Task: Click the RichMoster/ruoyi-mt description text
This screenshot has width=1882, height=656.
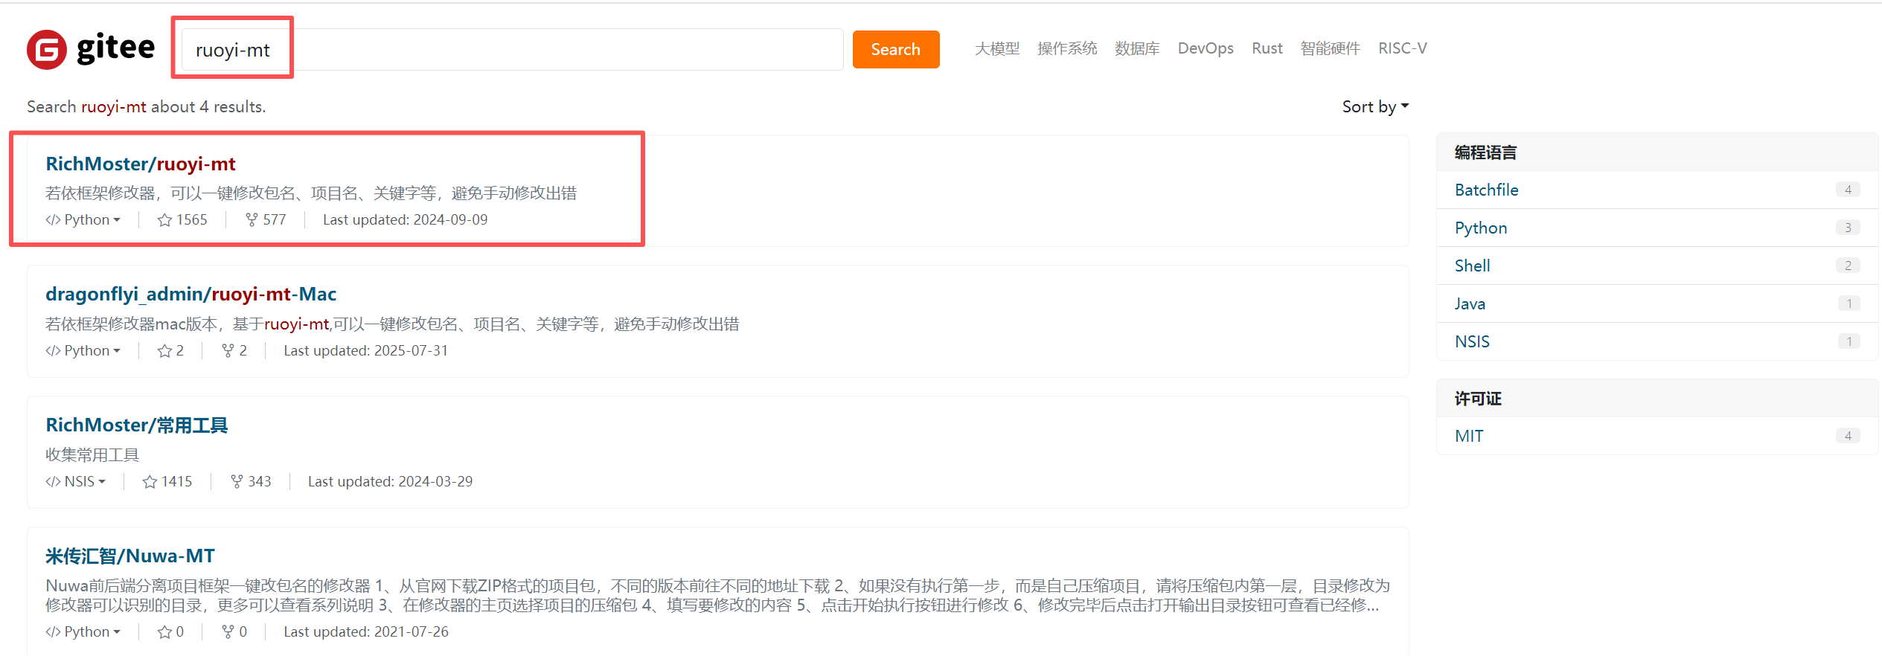Action: 311,193
